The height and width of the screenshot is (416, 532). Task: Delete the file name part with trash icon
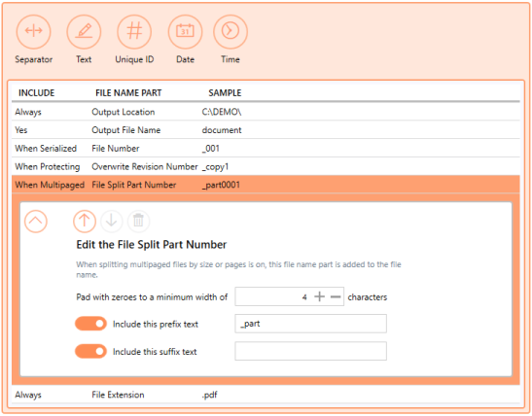click(x=138, y=222)
